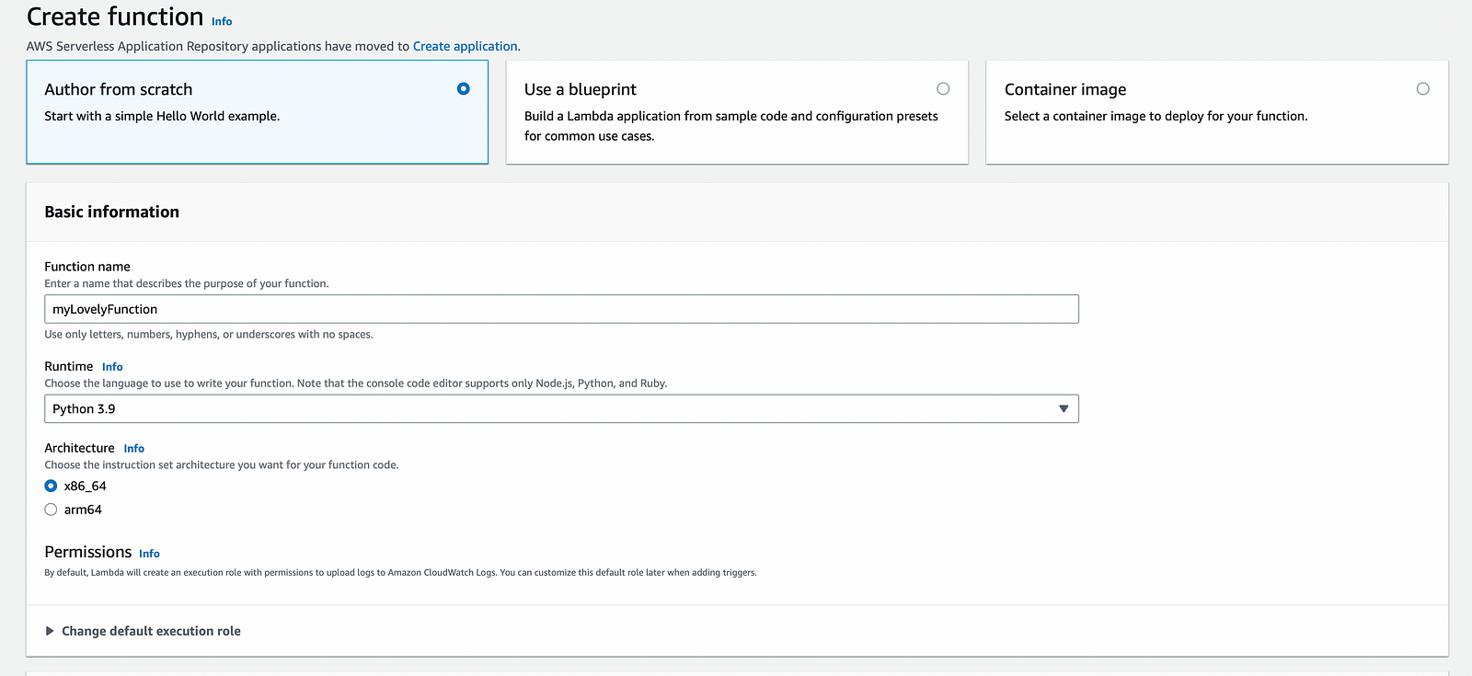
Task: Choose the x86_64 architecture radio button
Action: point(52,487)
